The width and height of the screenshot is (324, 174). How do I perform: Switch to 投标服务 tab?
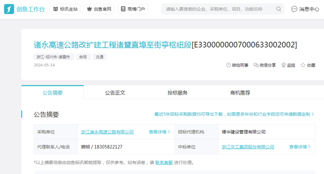coord(177,93)
